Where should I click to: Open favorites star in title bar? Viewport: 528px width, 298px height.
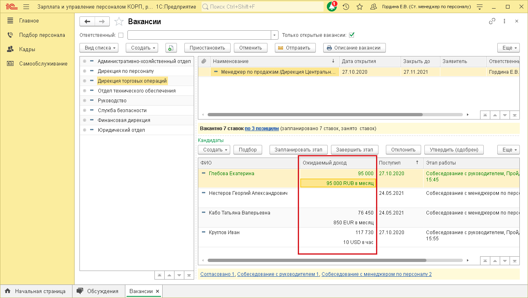(x=360, y=7)
